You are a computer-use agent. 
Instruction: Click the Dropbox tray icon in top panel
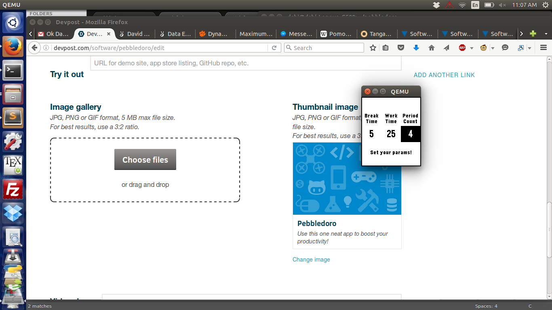point(436,5)
